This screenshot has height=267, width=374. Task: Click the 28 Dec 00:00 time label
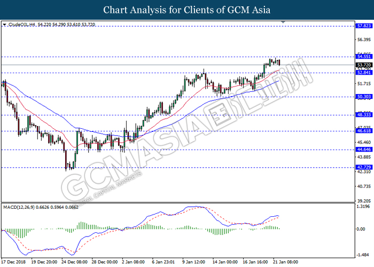[x=105, y=262]
